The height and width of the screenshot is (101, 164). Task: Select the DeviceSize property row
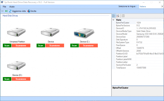[x=139, y=37]
